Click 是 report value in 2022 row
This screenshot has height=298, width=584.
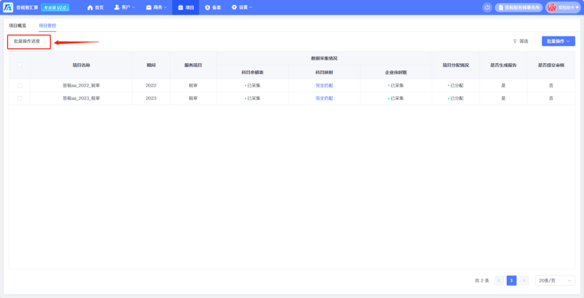503,85
